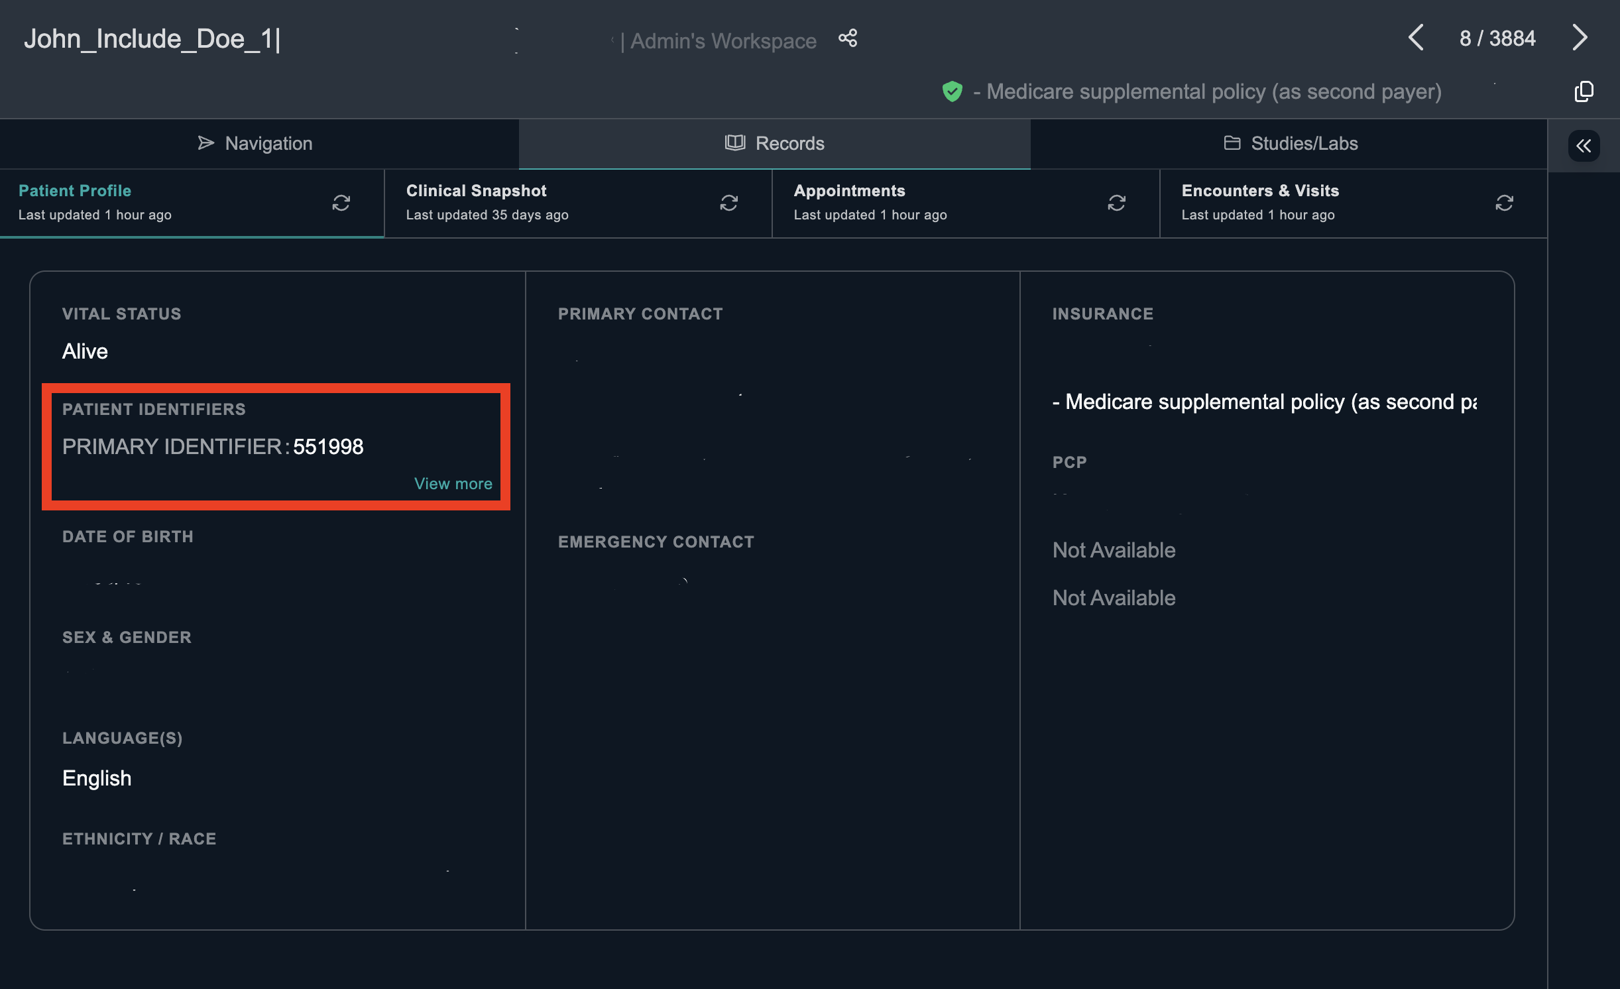This screenshot has height=989, width=1620.
Task: Select the Encounters & Visits sub-tab
Action: (1354, 203)
